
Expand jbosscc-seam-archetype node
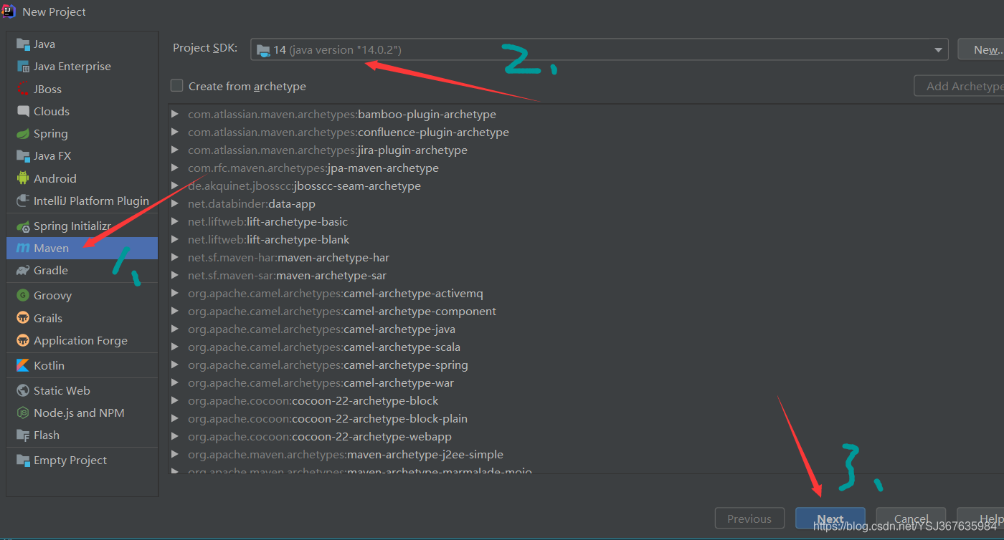(x=174, y=185)
